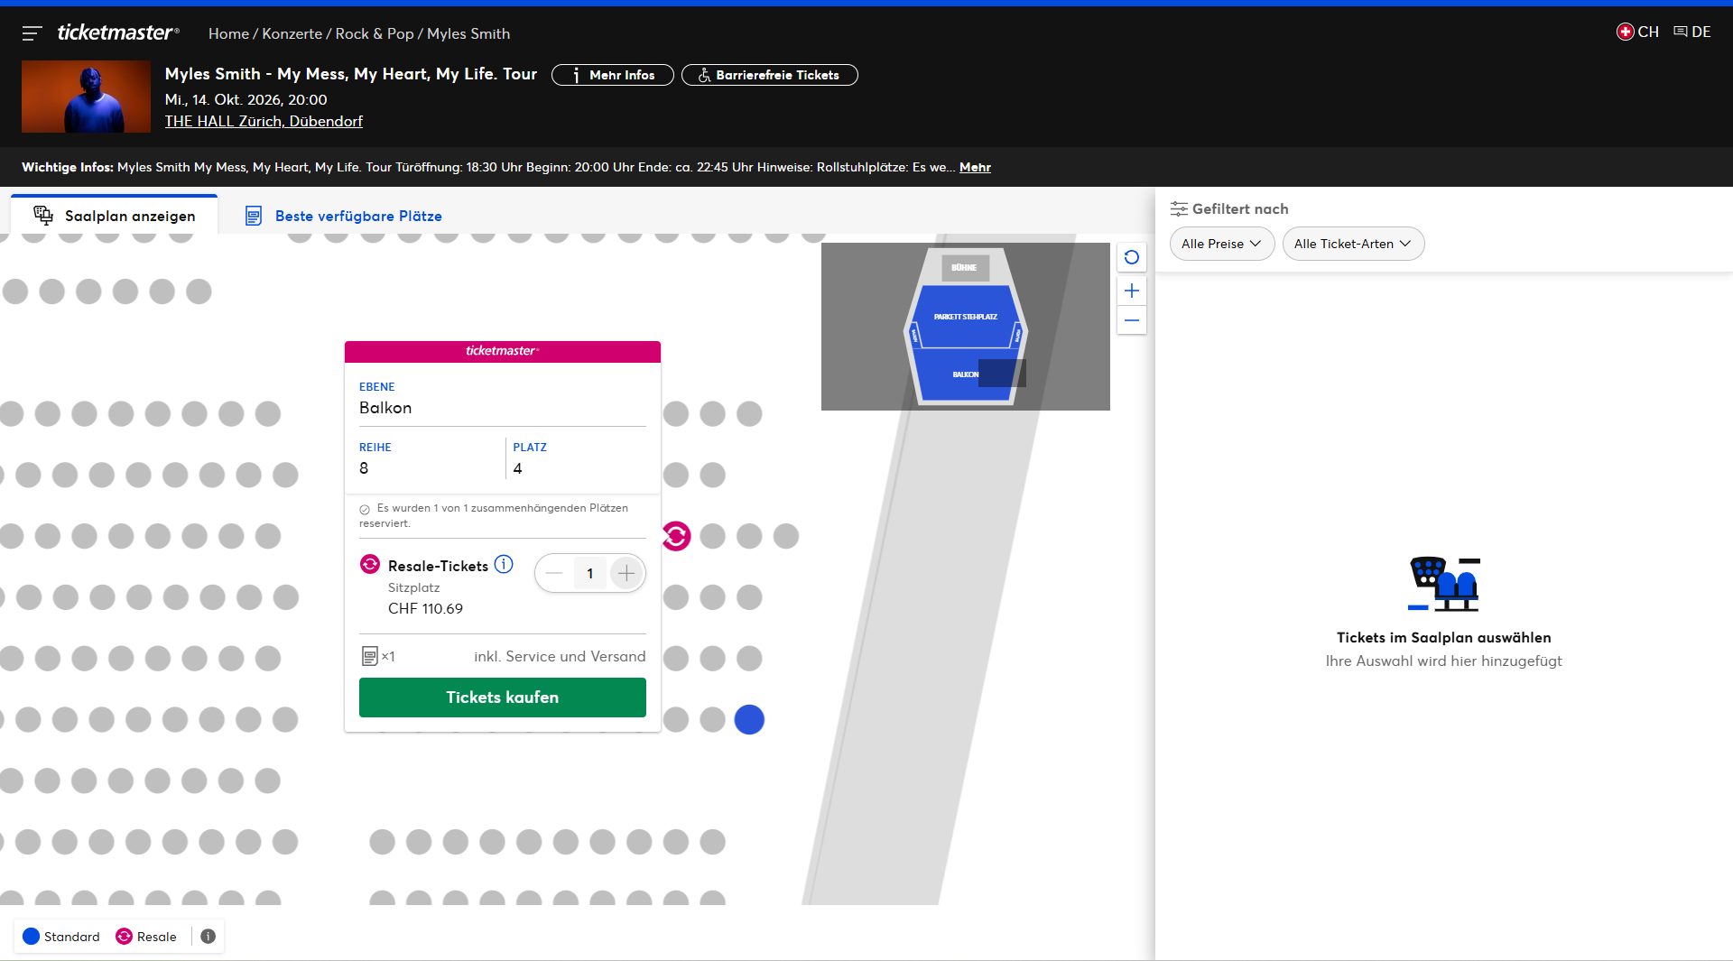Click the Balkon level label in popup
The width and height of the screenshot is (1733, 961).
(385, 408)
